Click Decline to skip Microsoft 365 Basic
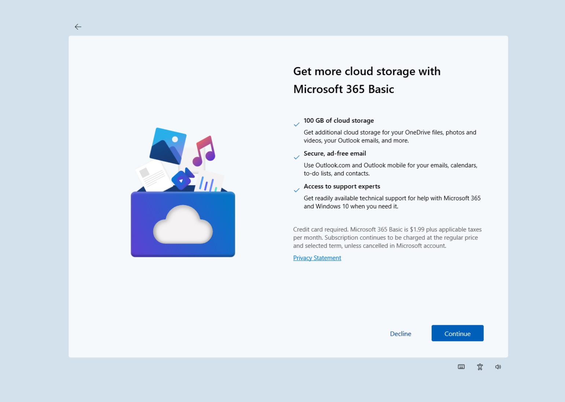565x402 pixels. 400,334
